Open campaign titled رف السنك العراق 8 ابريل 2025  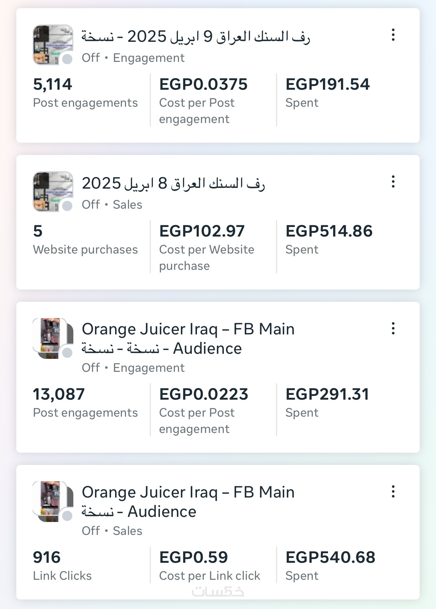pos(173,184)
